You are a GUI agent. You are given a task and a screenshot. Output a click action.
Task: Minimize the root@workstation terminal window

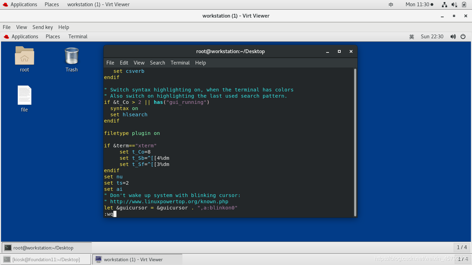328,51
